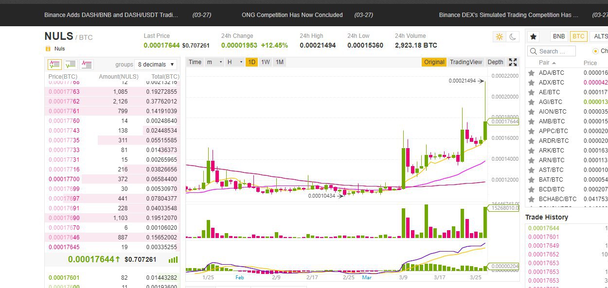The image size is (608, 288).
Task: Switch to light theme sun icon
Action: click(499, 37)
